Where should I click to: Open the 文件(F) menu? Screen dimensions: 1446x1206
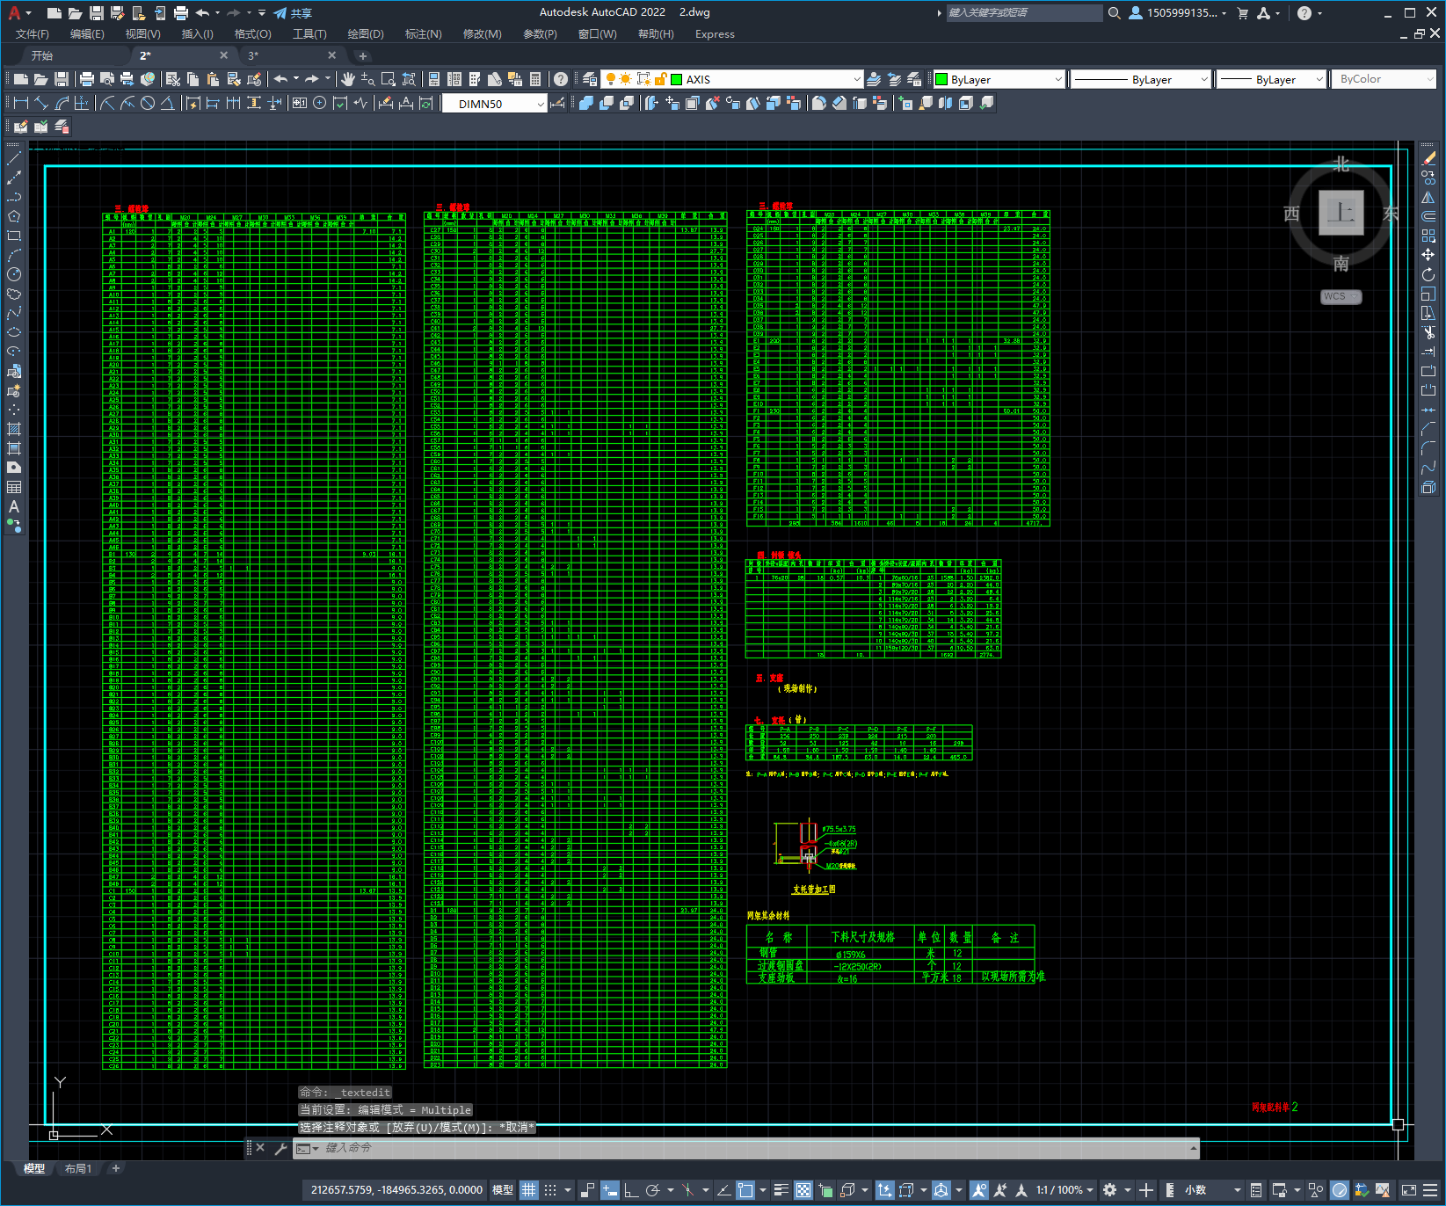click(x=33, y=34)
